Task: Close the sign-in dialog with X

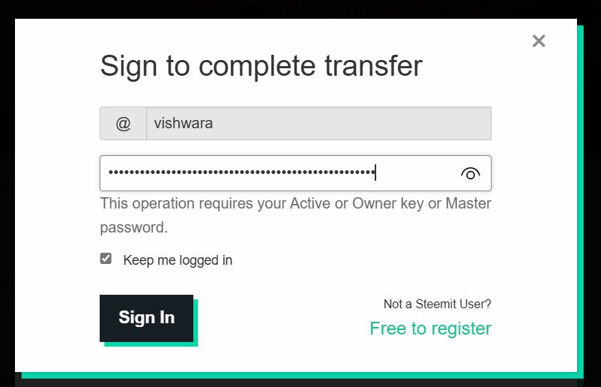Action: pyautogui.click(x=539, y=40)
